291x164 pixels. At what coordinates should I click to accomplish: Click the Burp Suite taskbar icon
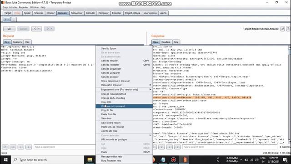click(x=185, y=160)
